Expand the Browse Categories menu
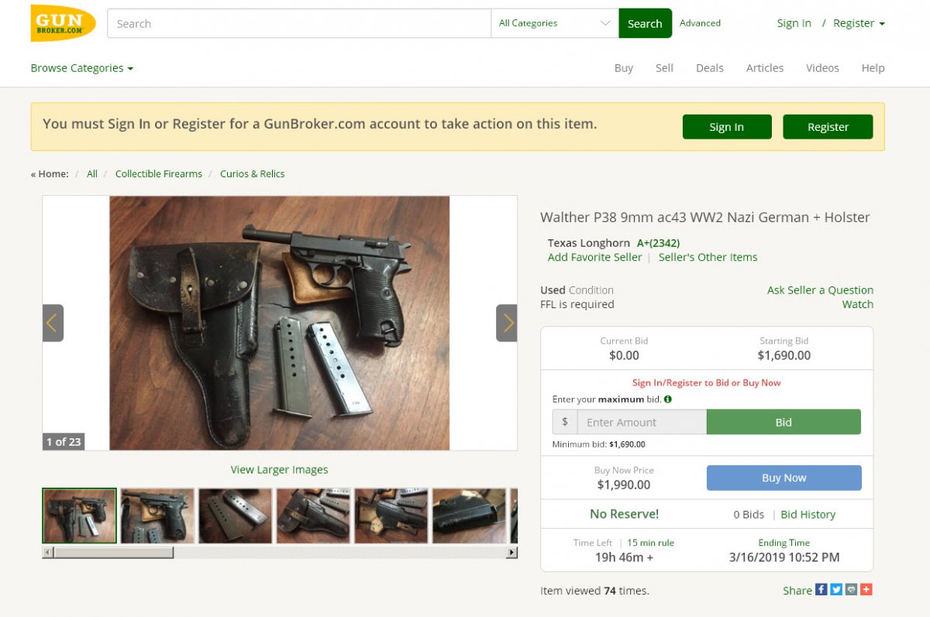 (82, 68)
